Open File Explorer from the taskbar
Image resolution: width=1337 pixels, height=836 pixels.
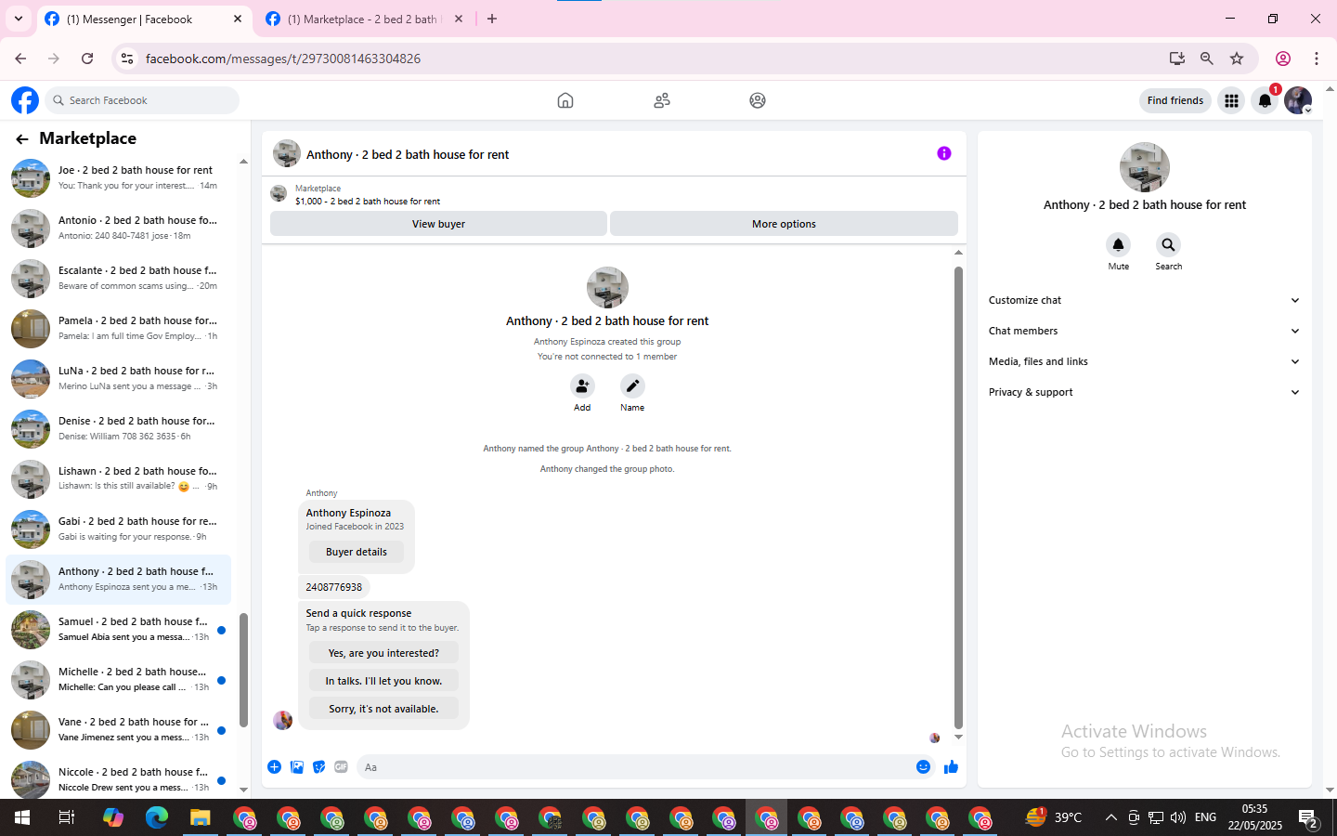[x=201, y=817]
